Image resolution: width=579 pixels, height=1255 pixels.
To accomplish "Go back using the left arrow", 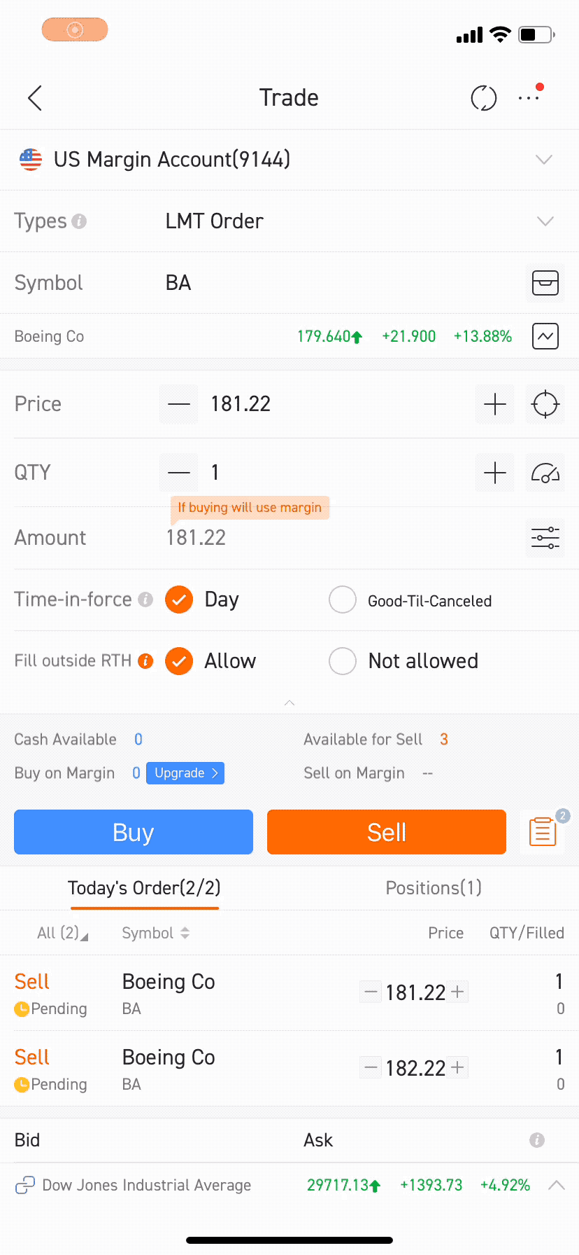I will pyautogui.click(x=35, y=98).
